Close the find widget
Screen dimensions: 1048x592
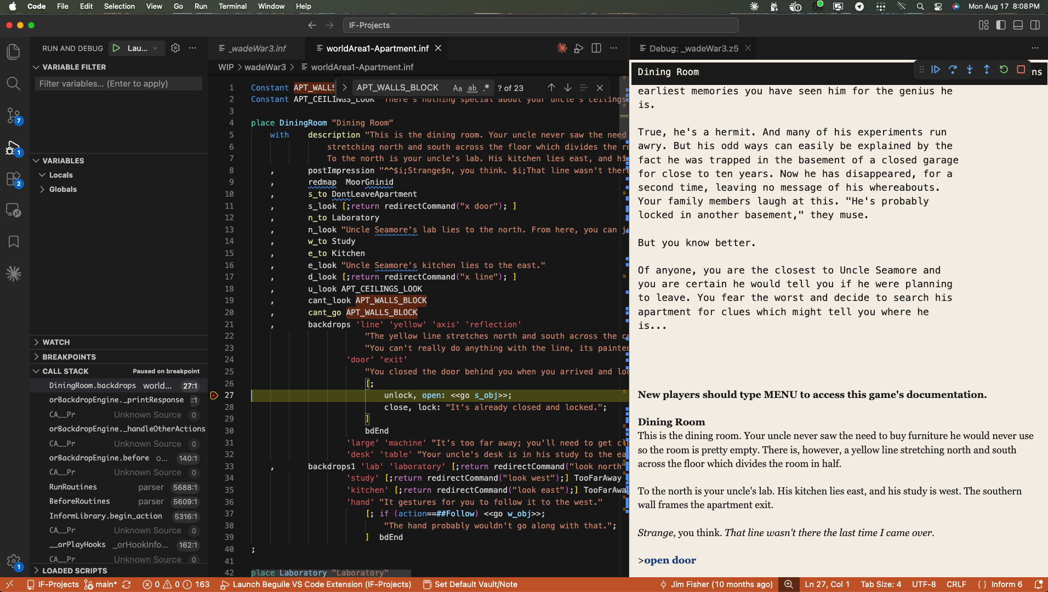600,88
